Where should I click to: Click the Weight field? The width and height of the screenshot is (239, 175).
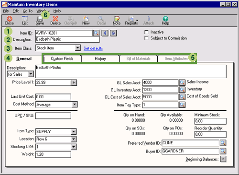click(x=53, y=154)
